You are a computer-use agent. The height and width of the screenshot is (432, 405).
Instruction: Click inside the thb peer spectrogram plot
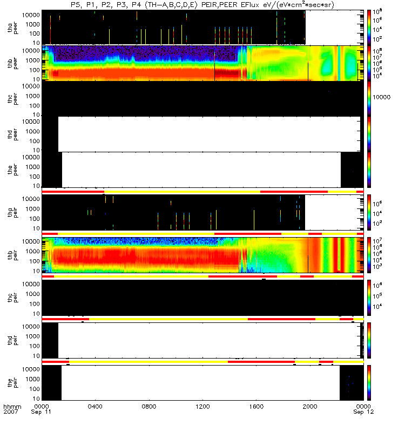click(202, 63)
